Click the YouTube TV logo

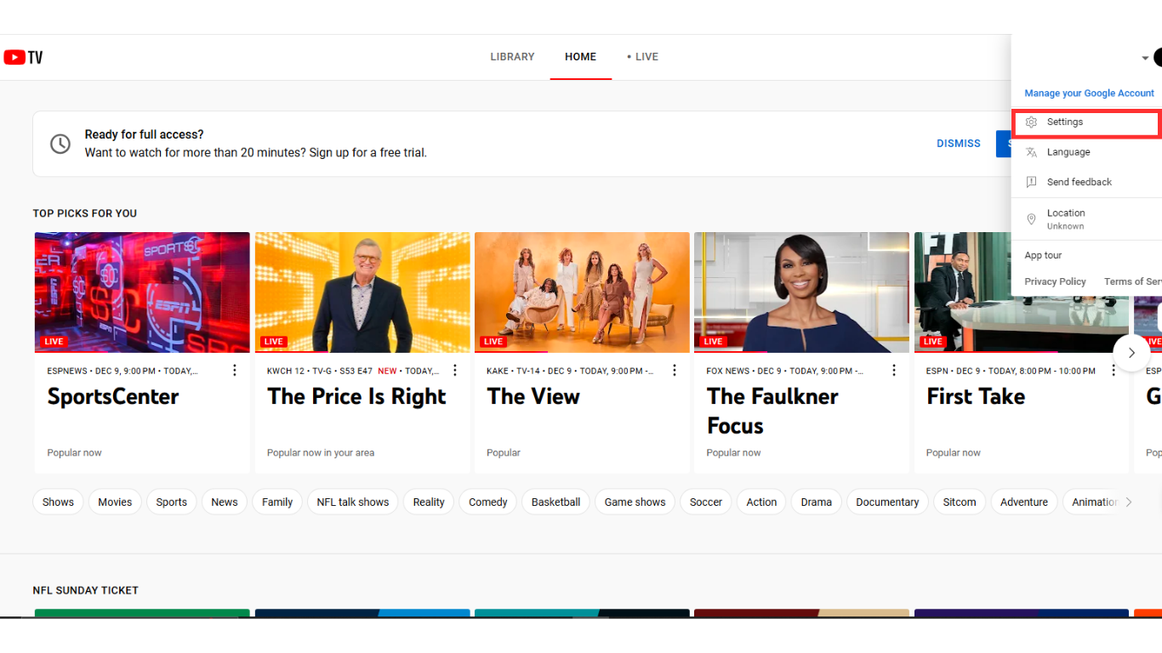(x=23, y=57)
